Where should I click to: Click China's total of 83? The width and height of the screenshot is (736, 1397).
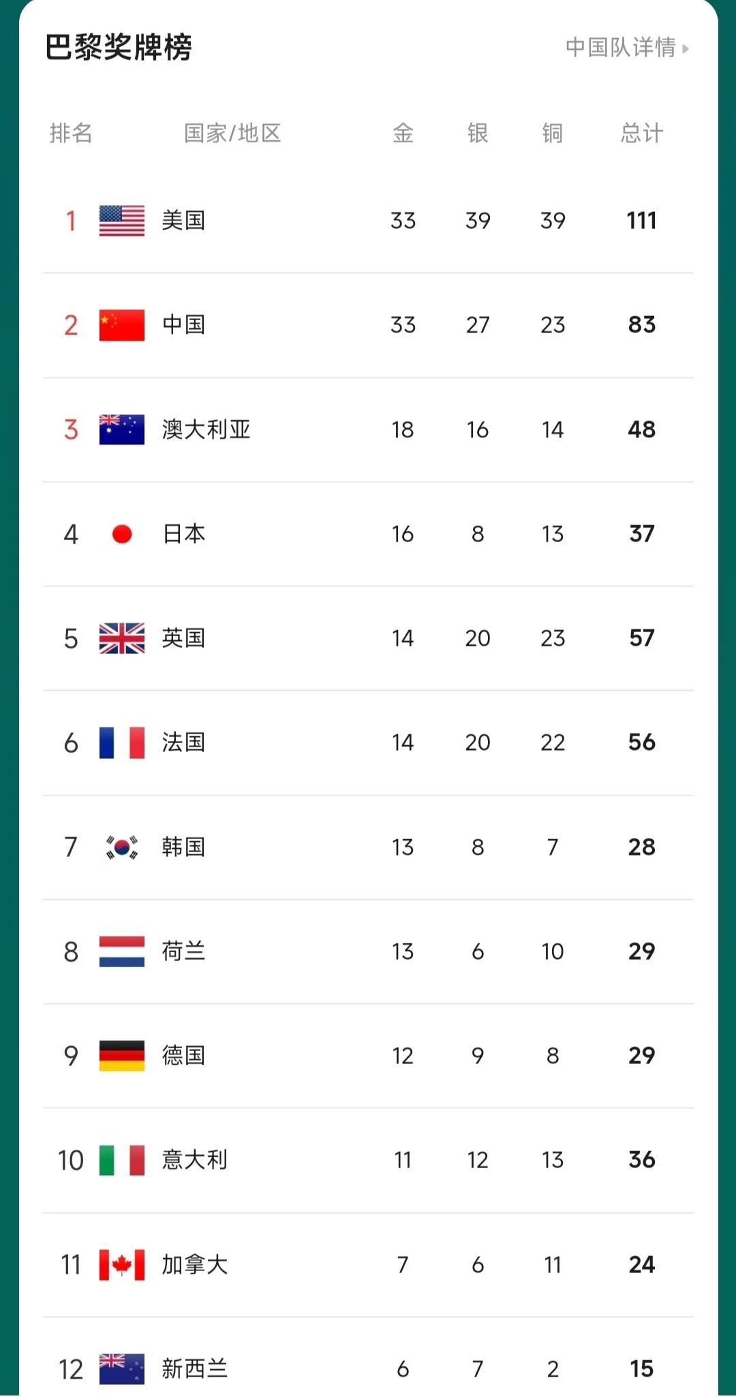pos(641,325)
